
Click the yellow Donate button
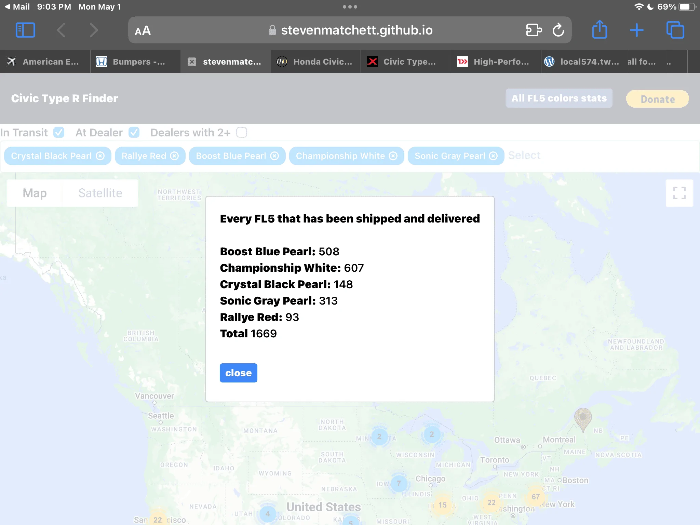pos(658,99)
